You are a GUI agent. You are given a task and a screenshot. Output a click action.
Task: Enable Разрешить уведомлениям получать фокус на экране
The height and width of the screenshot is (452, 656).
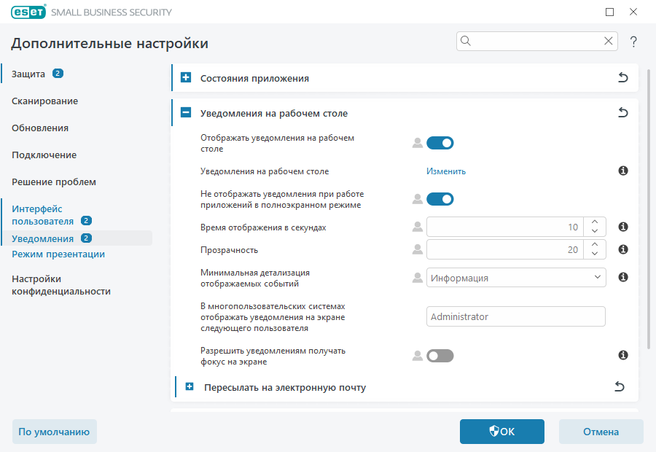(440, 356)
